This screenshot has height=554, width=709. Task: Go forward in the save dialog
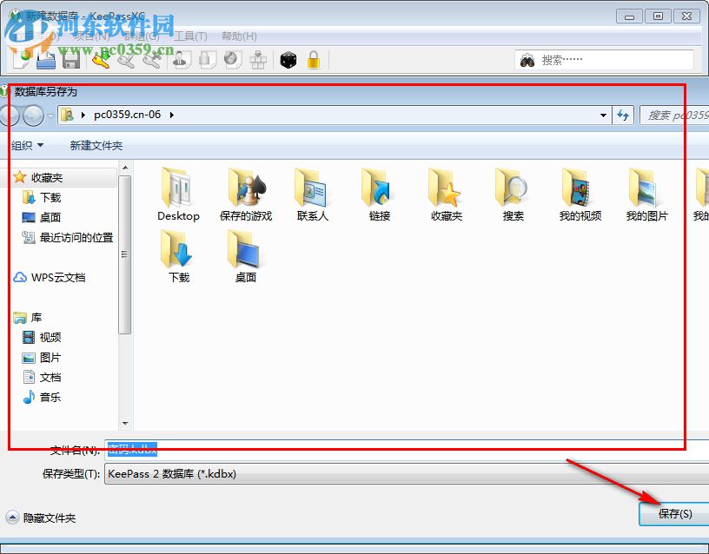pos(33,115)
